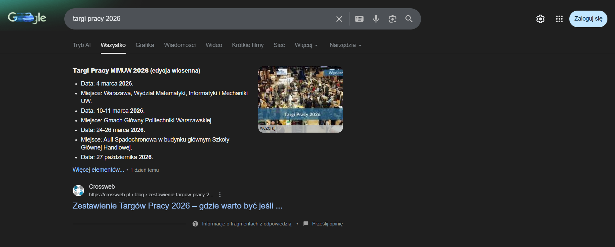The image size is (615, 247).
Task: Select the Wszystko tab
Action: click(x=113, y=45)
